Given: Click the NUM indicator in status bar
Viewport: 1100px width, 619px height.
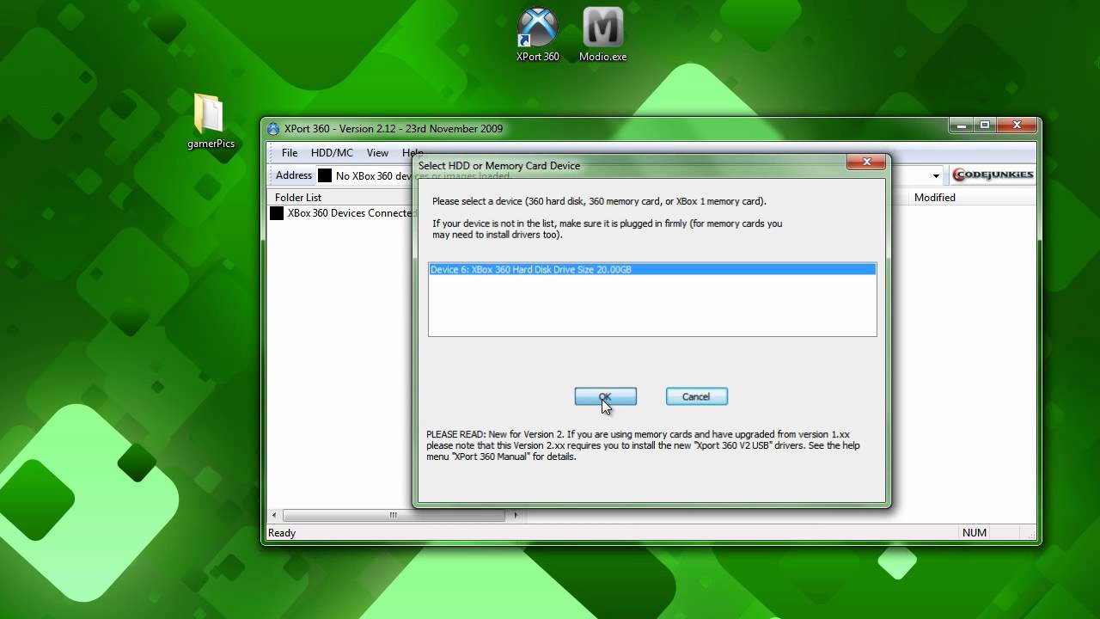Looking at the screenshot, I should pyautogui.click(x=975, y=533).
